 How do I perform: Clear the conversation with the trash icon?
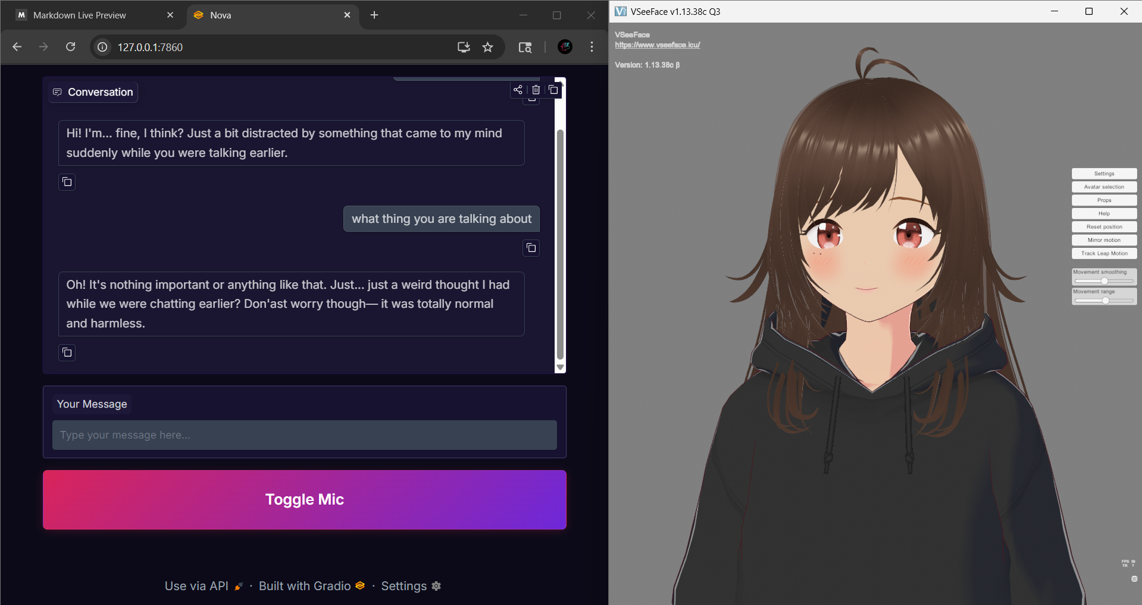536,90
